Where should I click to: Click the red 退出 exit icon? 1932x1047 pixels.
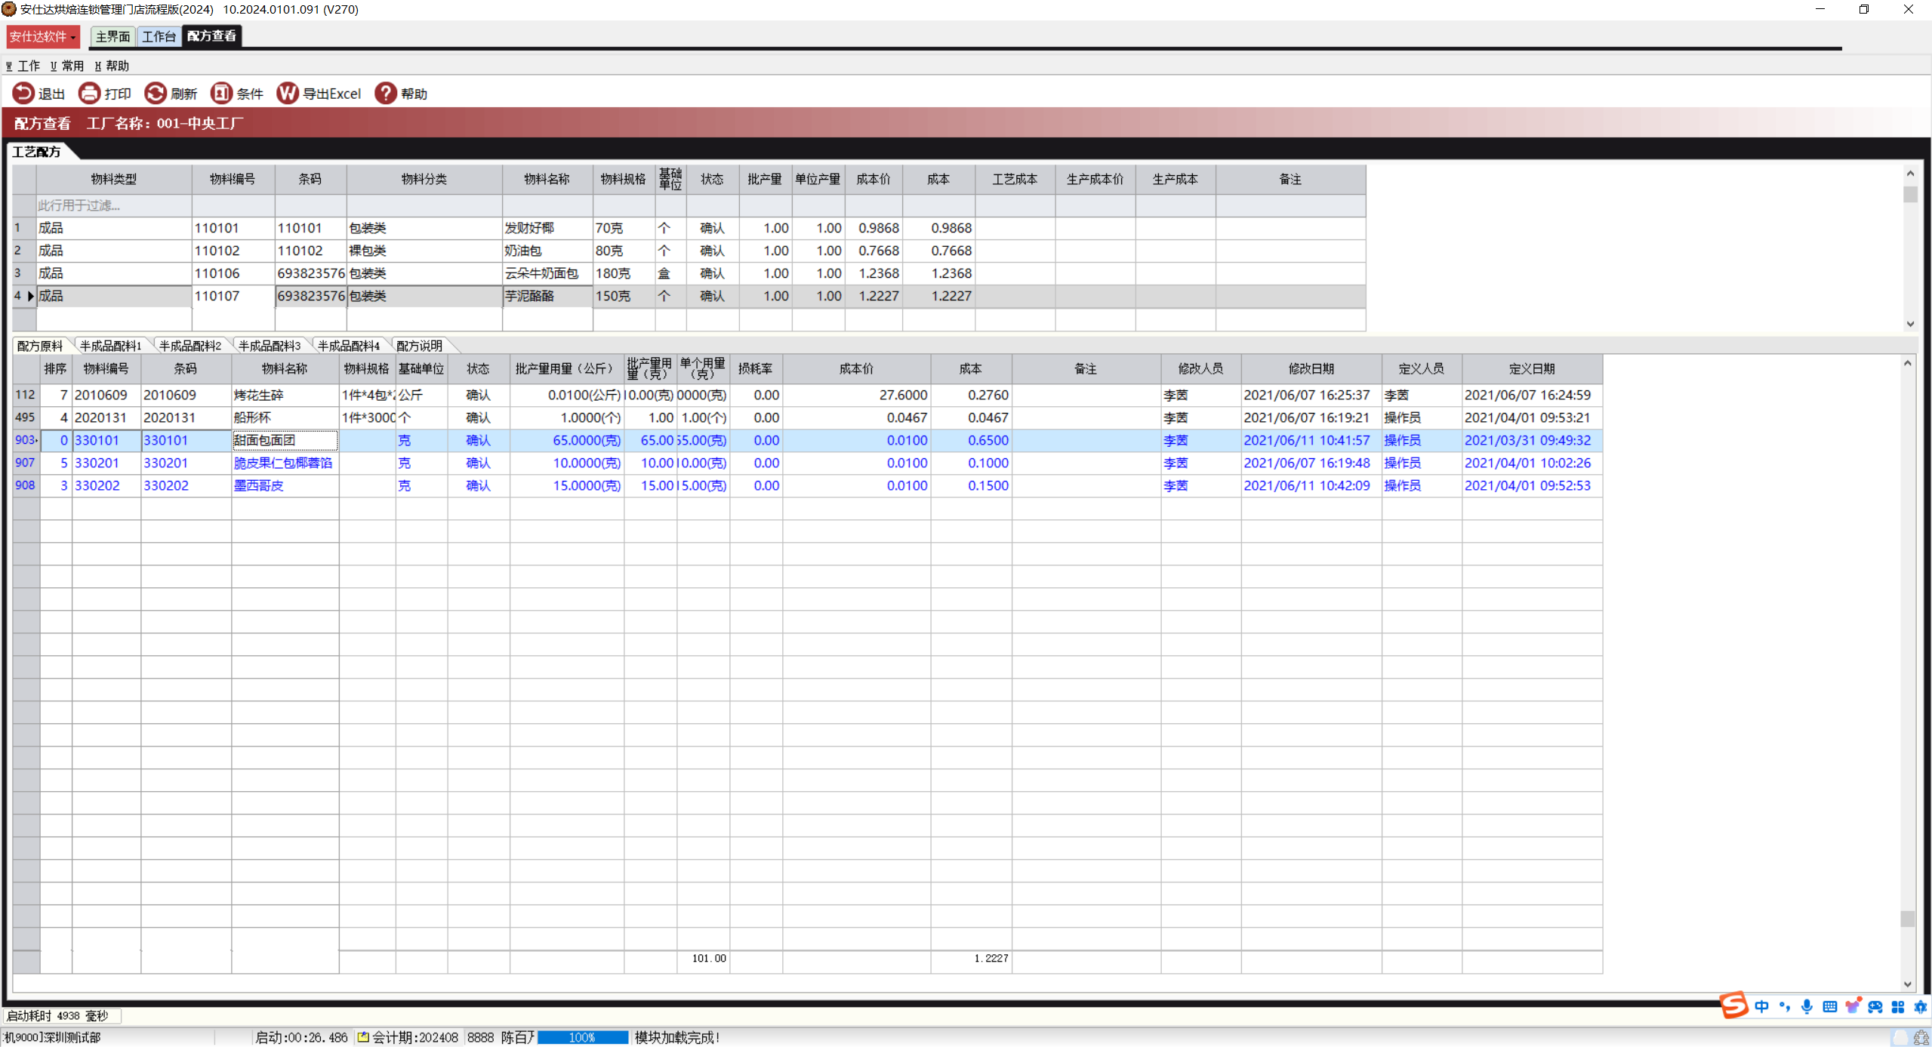(23, 93)
